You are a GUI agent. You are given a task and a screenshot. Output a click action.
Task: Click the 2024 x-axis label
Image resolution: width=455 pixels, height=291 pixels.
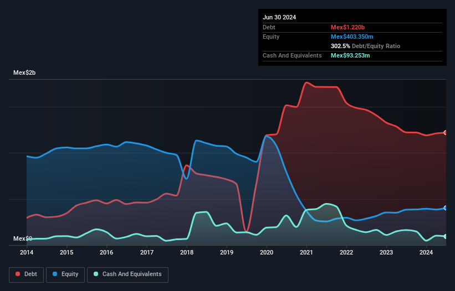click(x=426, y=252)
